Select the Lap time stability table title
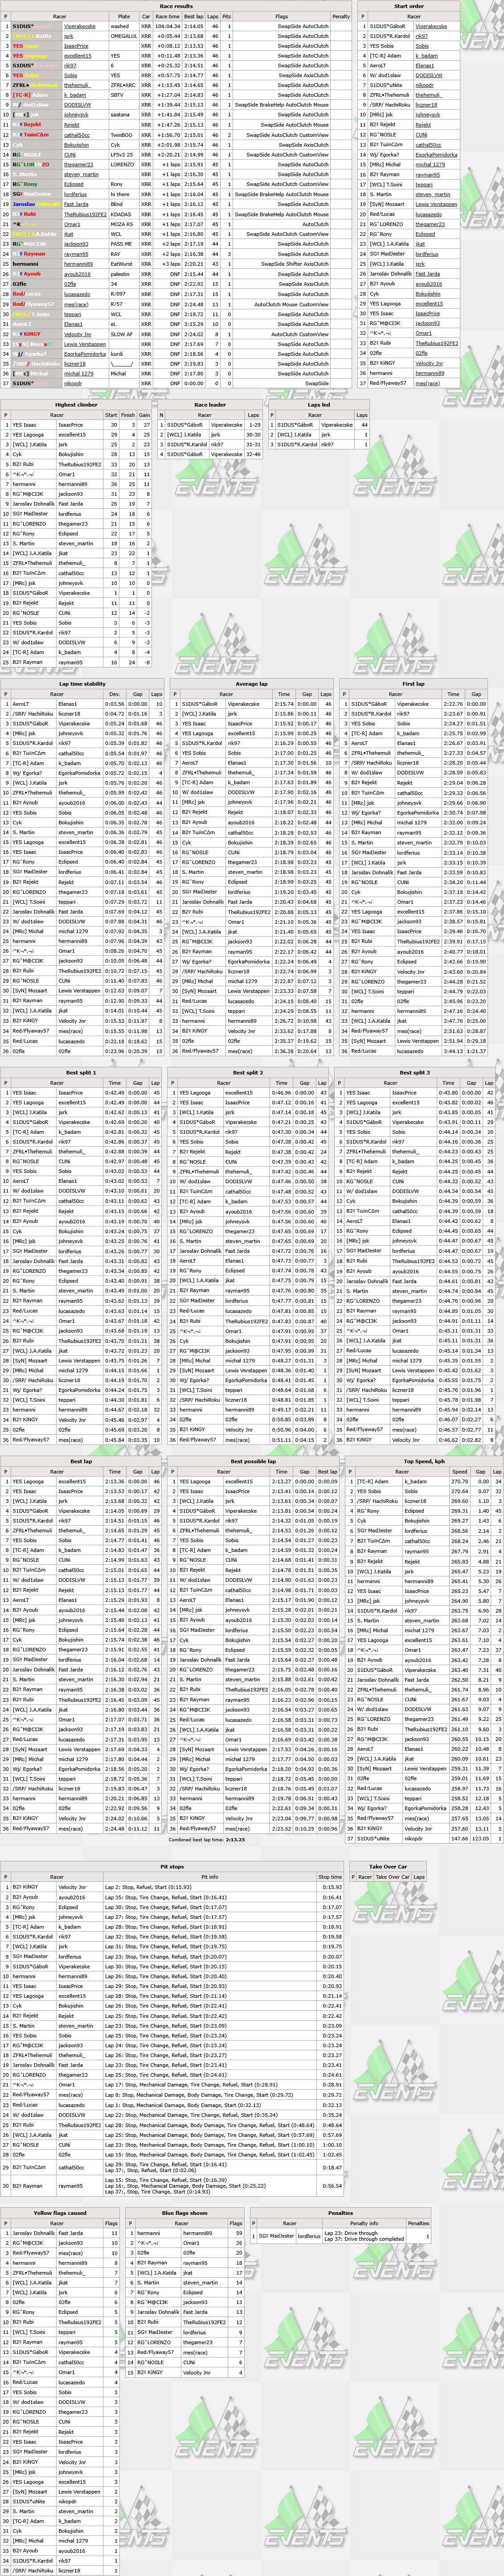This screenshot has width=504, height=2576. click(x=82, y=684)
